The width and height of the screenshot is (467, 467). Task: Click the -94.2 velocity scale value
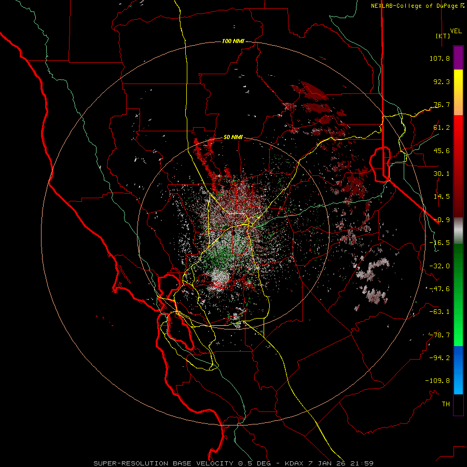439,358
